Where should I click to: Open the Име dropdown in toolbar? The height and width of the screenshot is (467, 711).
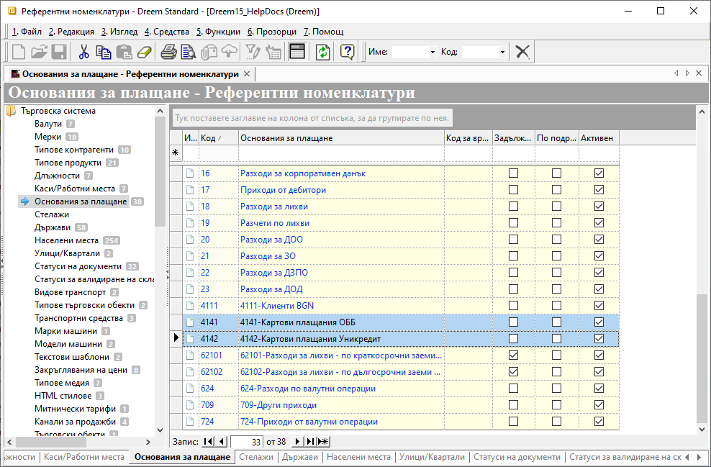click(433, 53)
